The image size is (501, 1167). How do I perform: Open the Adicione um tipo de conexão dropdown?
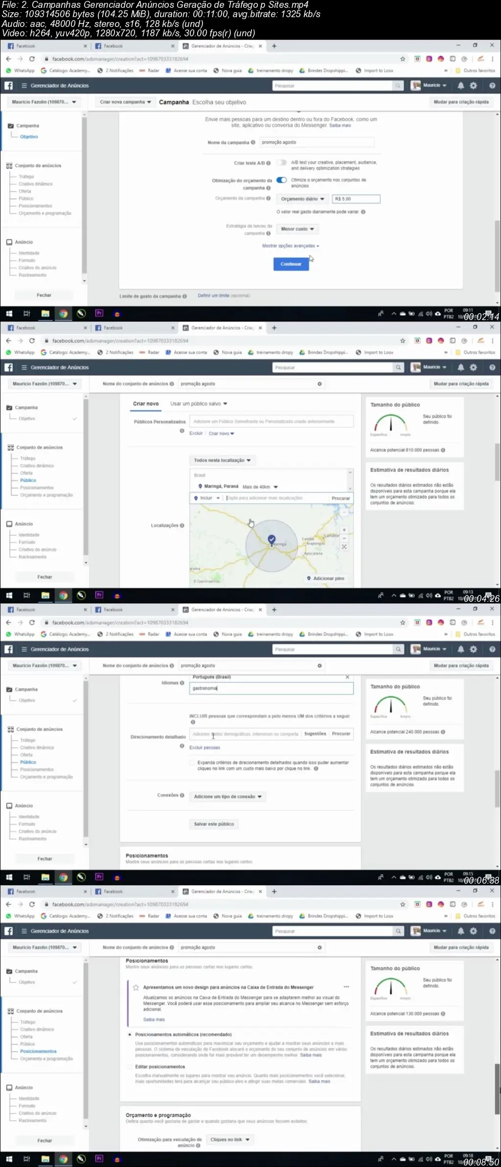[x=228, y=796]
